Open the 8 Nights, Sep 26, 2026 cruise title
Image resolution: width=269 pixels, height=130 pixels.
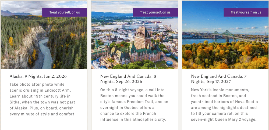[128, 79]
